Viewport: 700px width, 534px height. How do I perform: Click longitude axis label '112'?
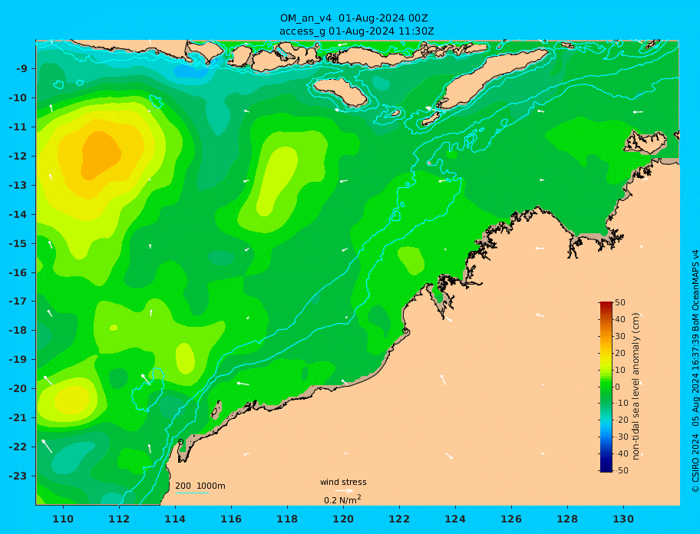click(x=119, y=519)
